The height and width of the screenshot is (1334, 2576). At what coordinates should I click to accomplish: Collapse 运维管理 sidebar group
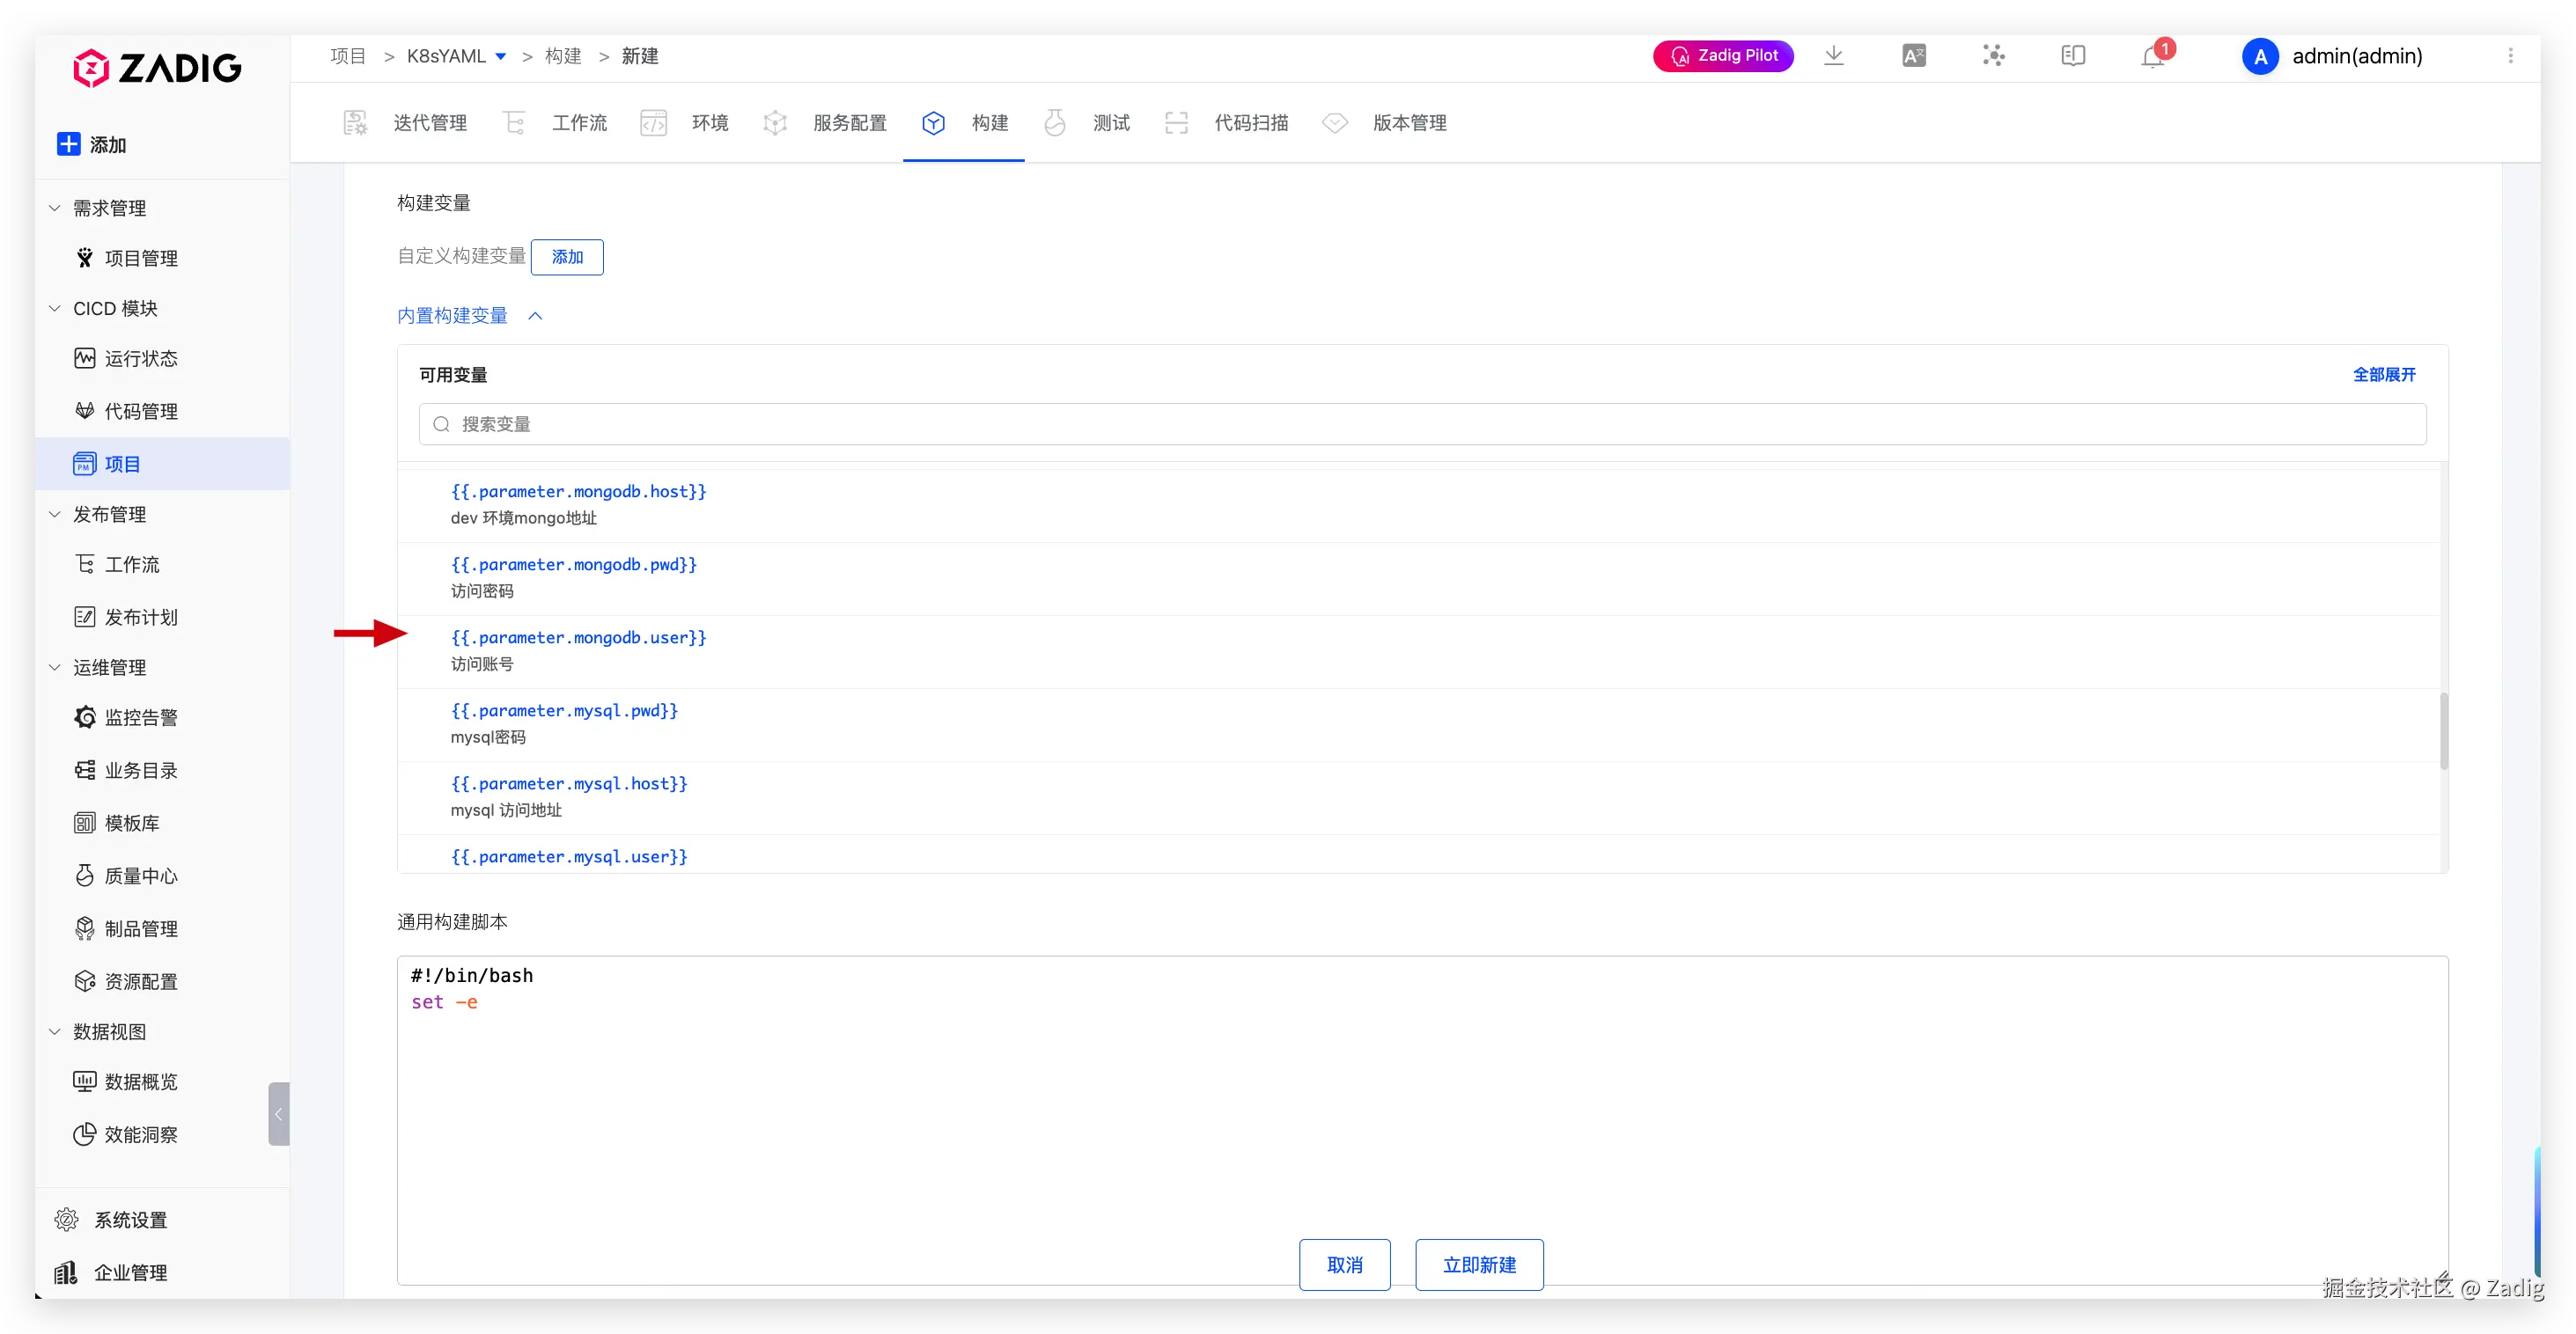tap(55, 668)
